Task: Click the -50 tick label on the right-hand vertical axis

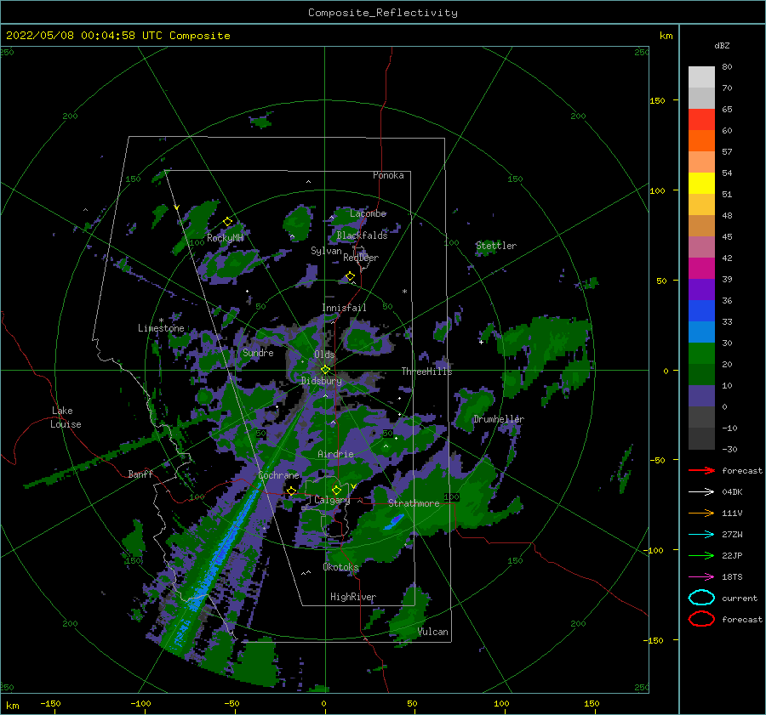Action: click(658, 460)
